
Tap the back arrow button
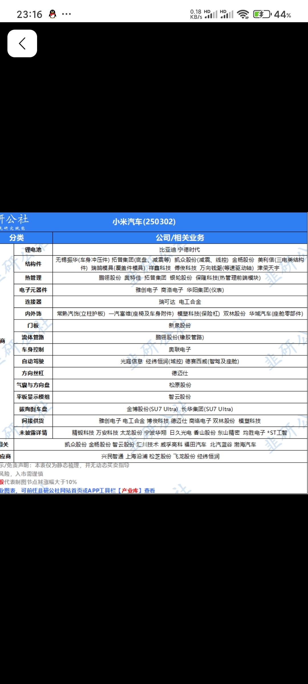(22, 43)
